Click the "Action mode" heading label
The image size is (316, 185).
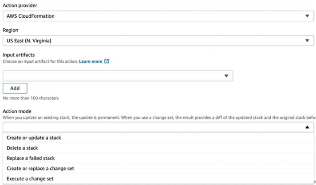pos(18,111)
